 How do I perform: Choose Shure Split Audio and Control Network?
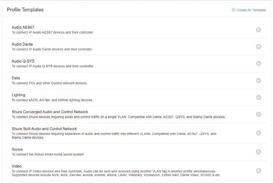coord(44,129)
